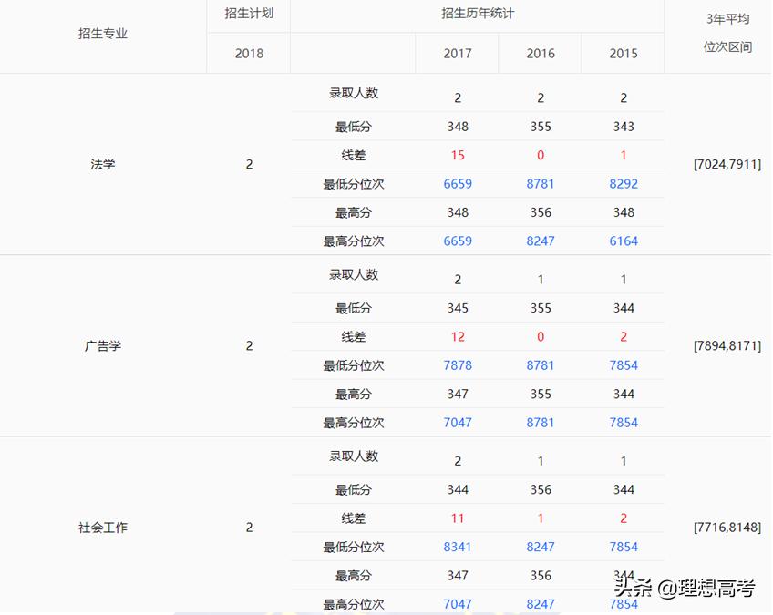Select the 7854 rank link under 2015 column

(x=624, y=364)
